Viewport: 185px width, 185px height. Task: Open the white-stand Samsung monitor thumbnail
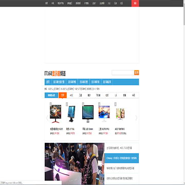click(104, 114)
